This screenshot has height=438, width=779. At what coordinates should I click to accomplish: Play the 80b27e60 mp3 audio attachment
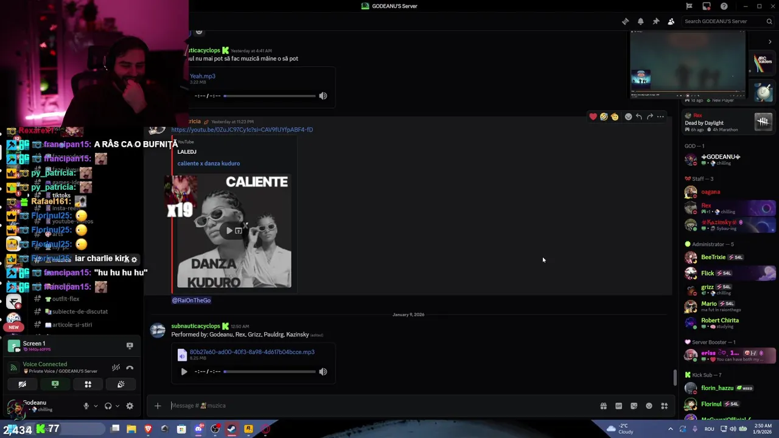(x=184, y=371)
